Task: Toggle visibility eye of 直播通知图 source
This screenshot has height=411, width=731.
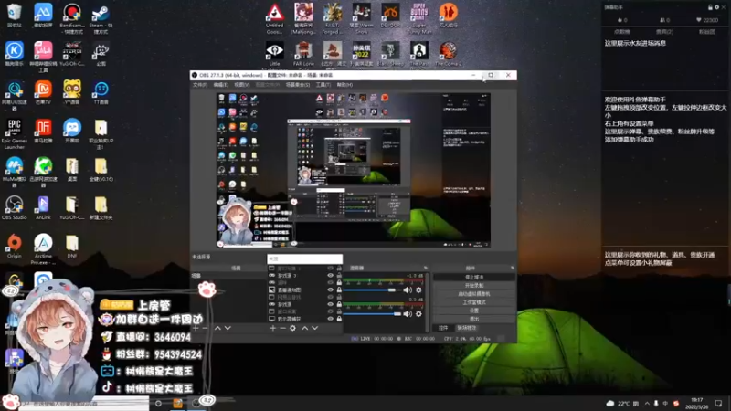Action: point(331,290)
